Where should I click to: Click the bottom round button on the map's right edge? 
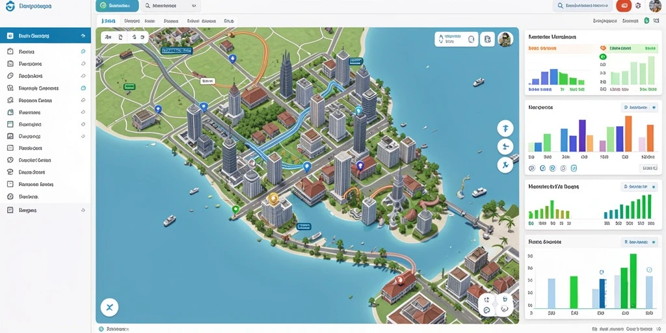(x=505, y=165)
